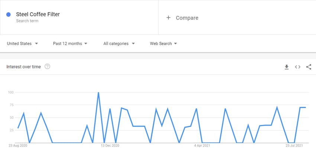Edit the Steel Coffee Filter search term
Viewport: 316px width, 156px height.
click(38, 14)
